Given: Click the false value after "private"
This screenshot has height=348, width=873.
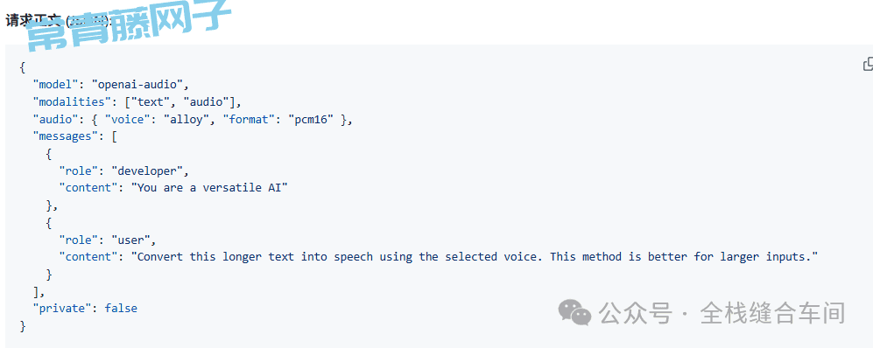Looking at the screenshot, I should click(x=121, y=309).
